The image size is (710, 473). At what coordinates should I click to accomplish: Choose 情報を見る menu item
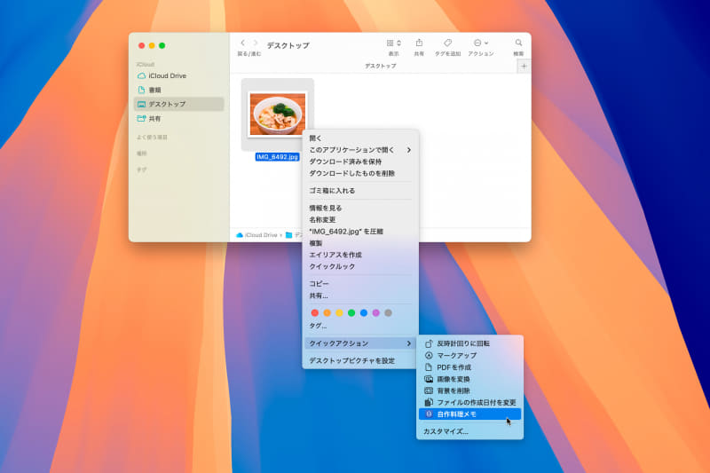(360, 208)
